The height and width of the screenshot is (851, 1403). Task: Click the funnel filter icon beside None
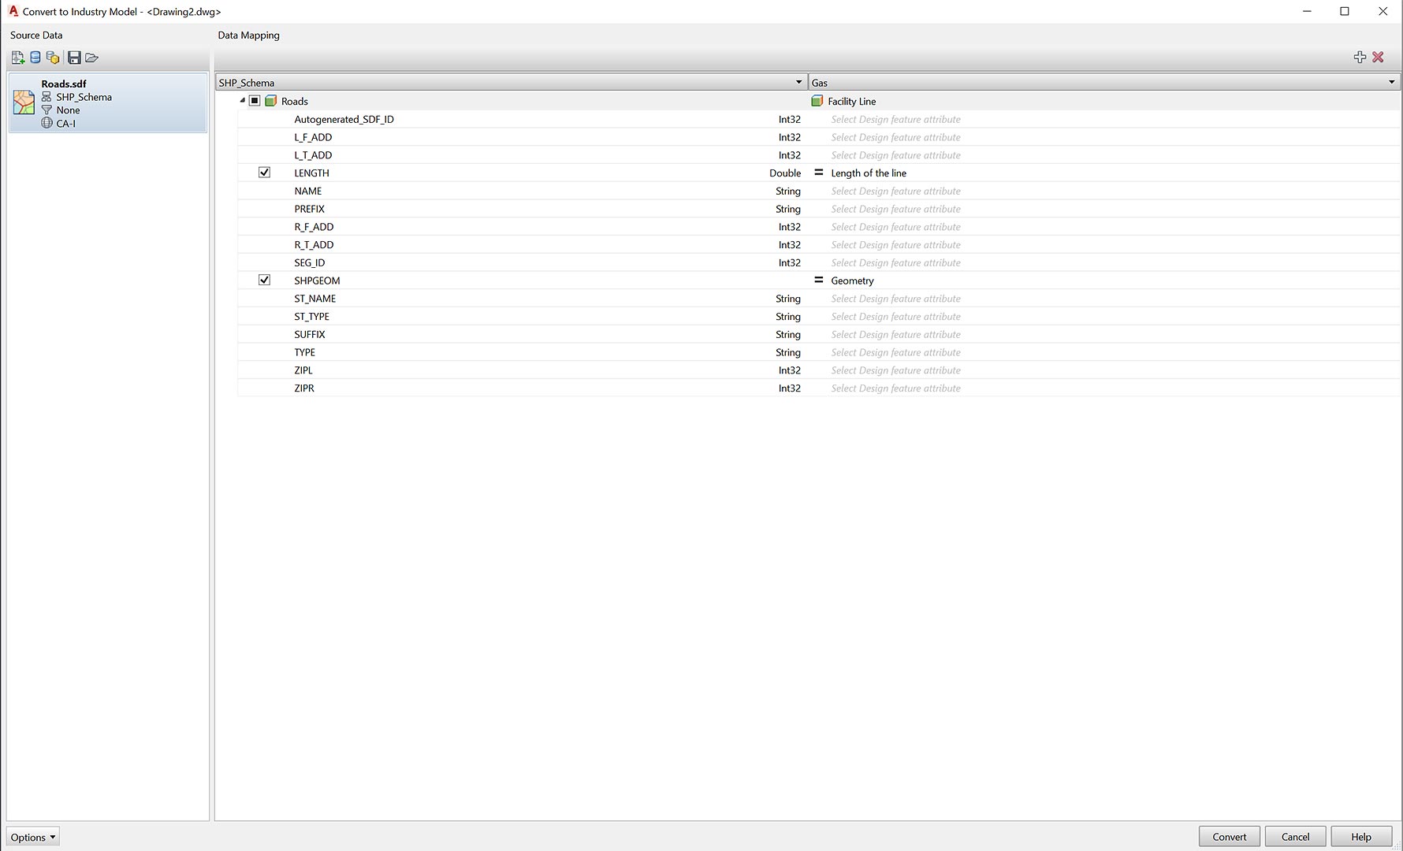click(47, 110)
